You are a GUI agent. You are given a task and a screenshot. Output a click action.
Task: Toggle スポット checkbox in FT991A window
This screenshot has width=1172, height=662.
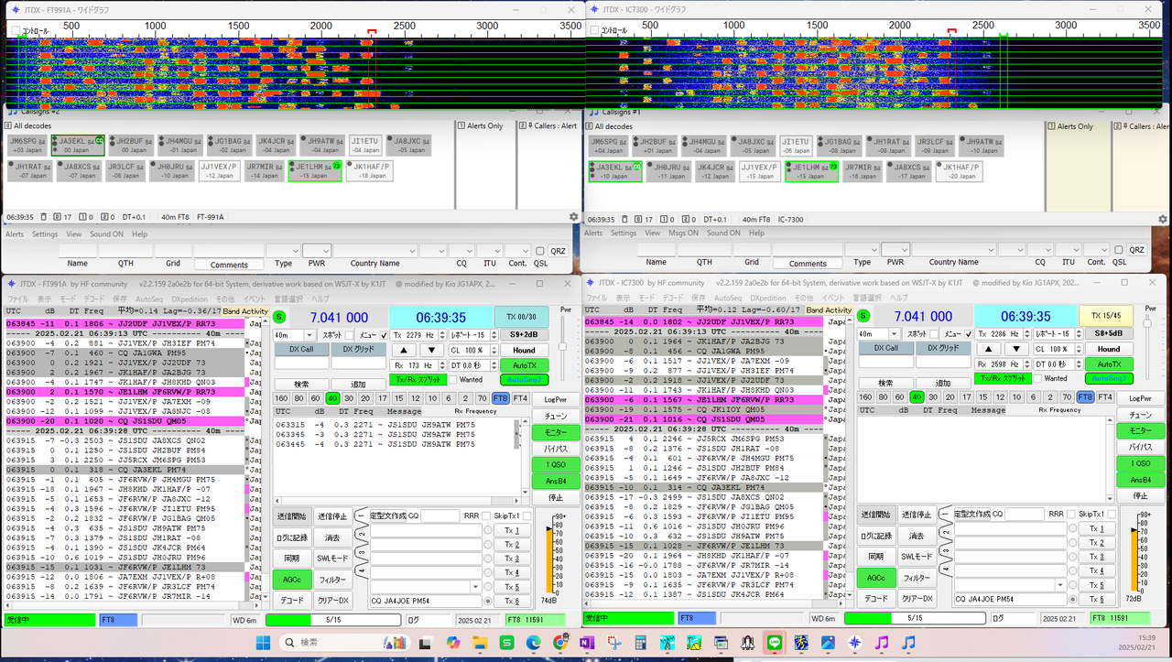pyautogui.click(x=349, y=335)
